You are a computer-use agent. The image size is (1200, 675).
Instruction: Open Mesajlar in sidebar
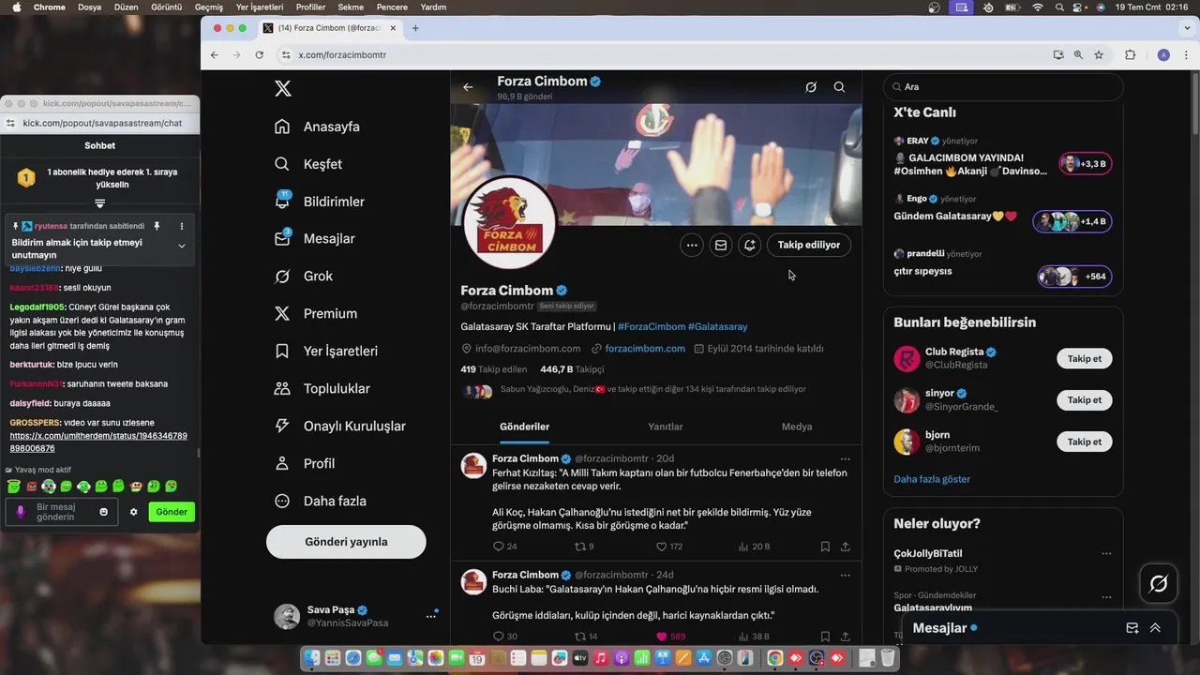click(315, 239)
